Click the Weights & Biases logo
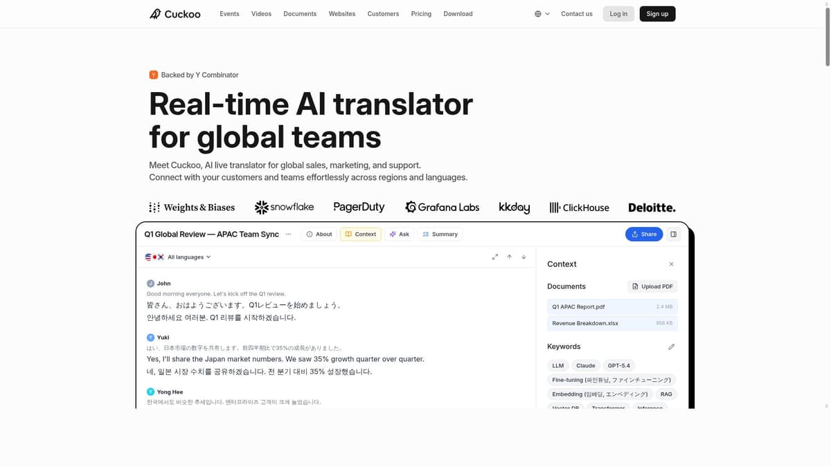Screen dimensions: 831x467 (x=192, y=208)
